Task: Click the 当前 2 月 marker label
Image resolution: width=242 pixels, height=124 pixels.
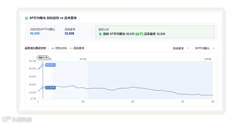Action: (43, 58)
